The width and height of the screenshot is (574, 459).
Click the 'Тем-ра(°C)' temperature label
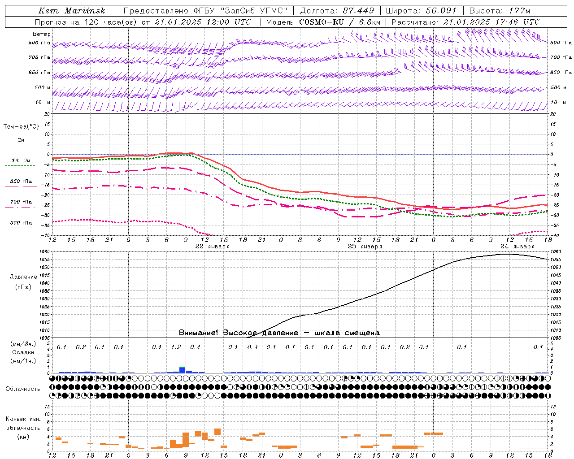click(x=21, y=127)
